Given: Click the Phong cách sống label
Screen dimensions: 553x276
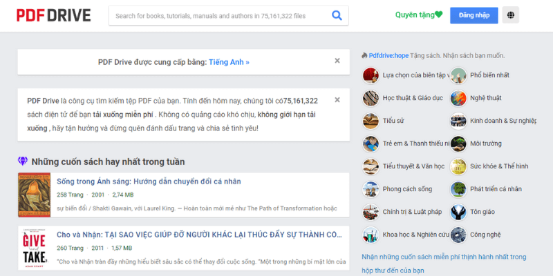Looking at the screenshot, I should pos(407,189).
